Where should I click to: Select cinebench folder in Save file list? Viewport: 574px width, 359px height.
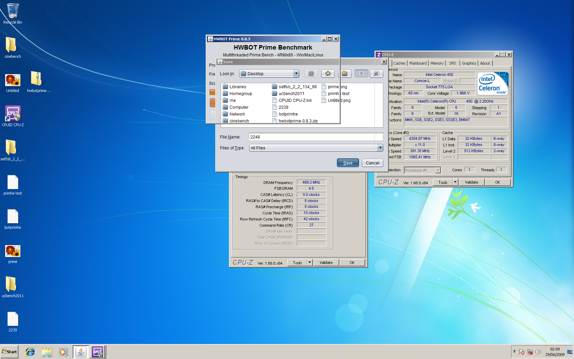pyautogui.click(x=236, y=121)
